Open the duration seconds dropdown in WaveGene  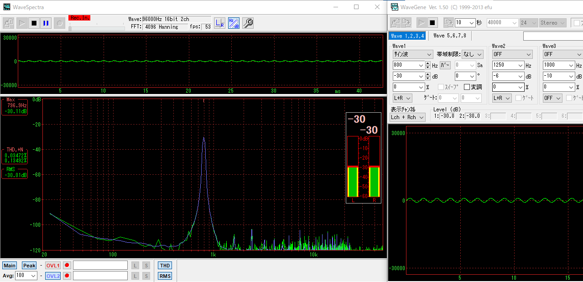click(x=471, y=23)
